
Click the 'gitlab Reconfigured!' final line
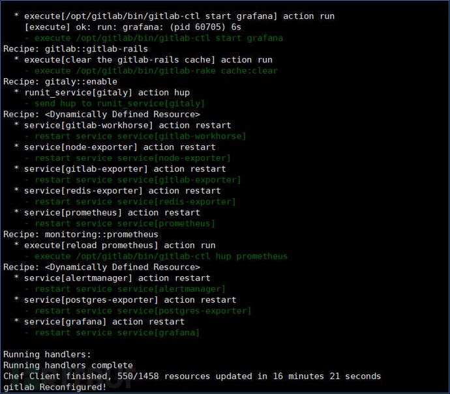pyautogui.click(x=55, y=387)
